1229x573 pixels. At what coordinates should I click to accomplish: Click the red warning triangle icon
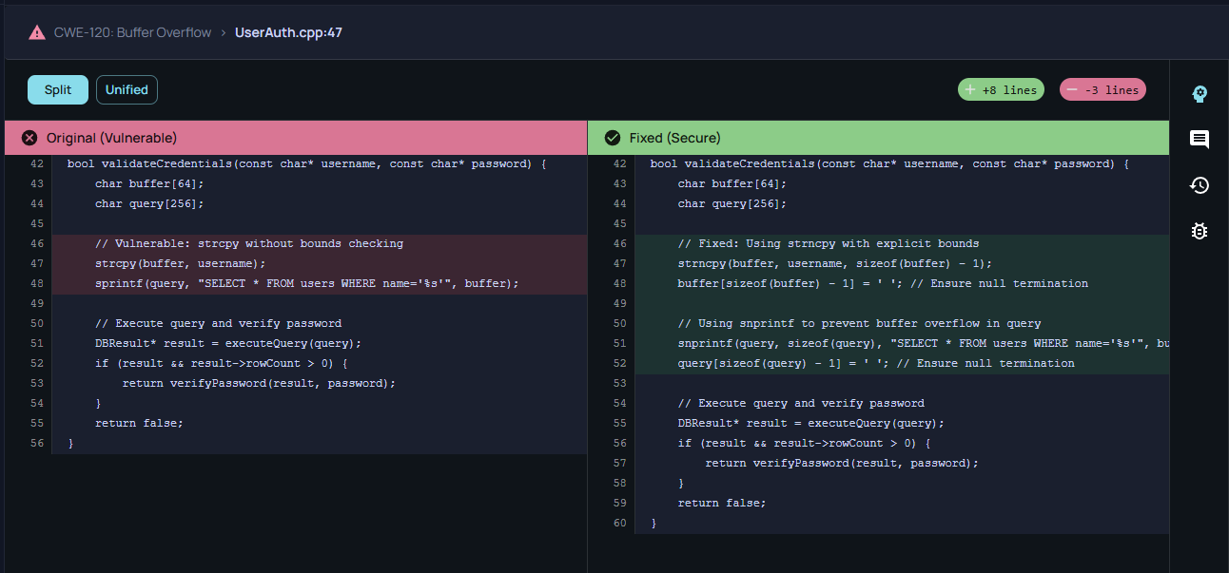point(37,32)
